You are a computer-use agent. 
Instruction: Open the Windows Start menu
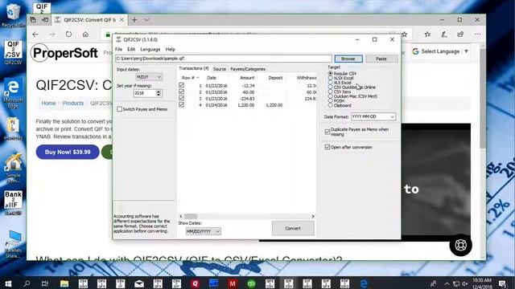(x=7, y=283)
